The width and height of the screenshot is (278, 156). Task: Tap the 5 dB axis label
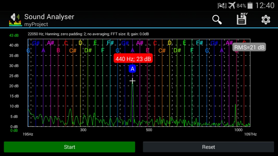pyautogui.click(x=14, y=116)
